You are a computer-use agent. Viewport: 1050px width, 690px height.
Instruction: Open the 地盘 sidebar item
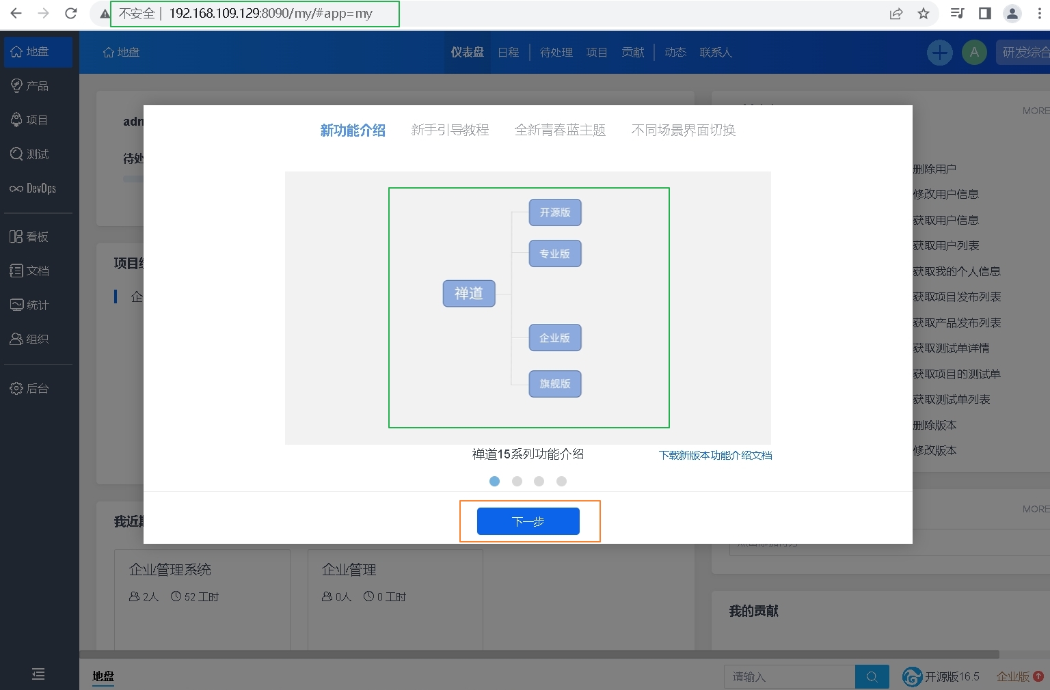pyautogui.click(x=38, y=52)
